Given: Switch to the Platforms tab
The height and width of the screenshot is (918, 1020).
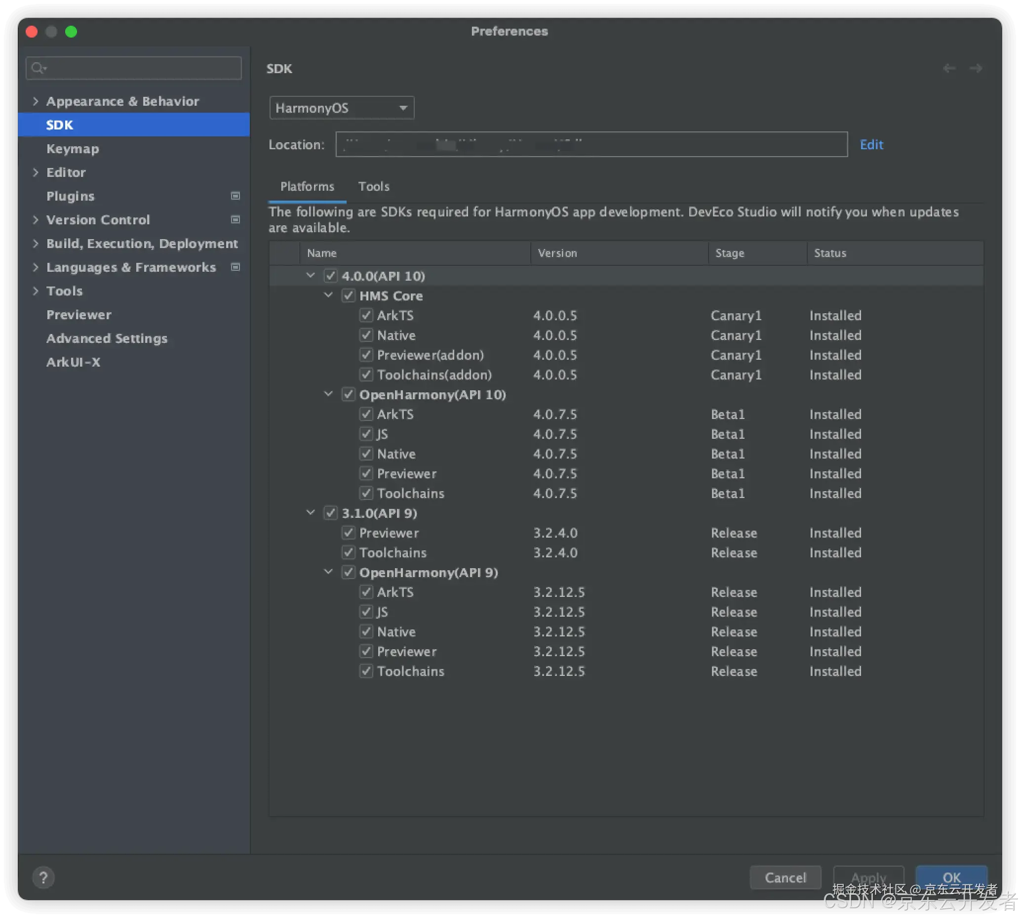Looking at the screenshot, I should [308, 187].
